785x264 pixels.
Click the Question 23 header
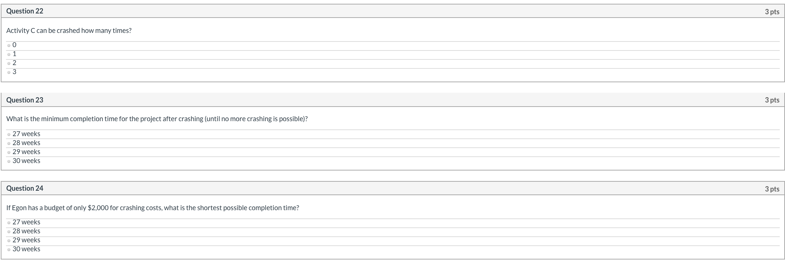point(25,100)
